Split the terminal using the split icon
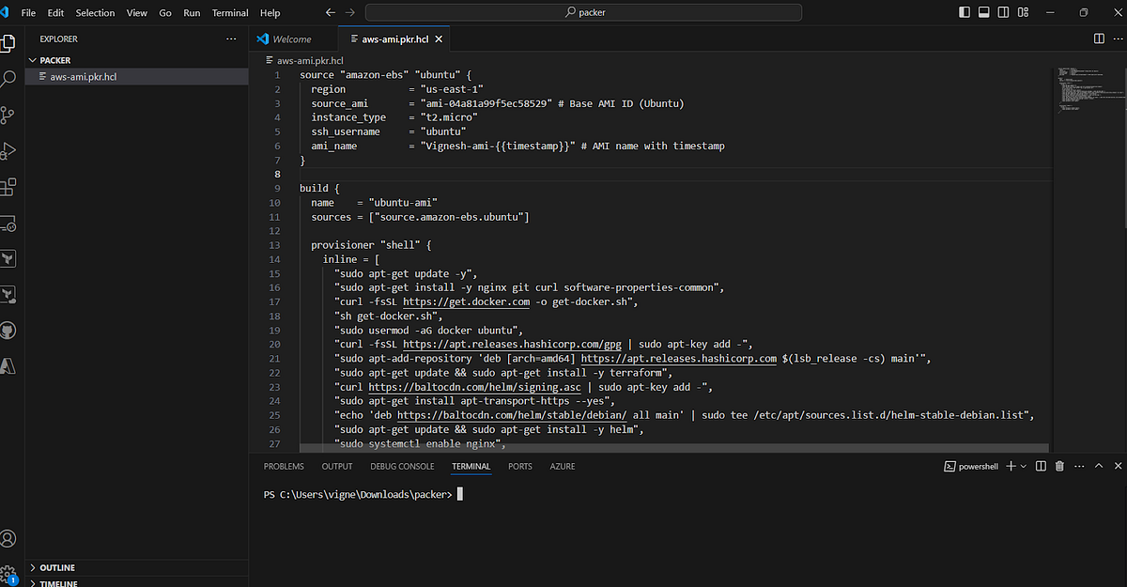 click(1041, 466)
